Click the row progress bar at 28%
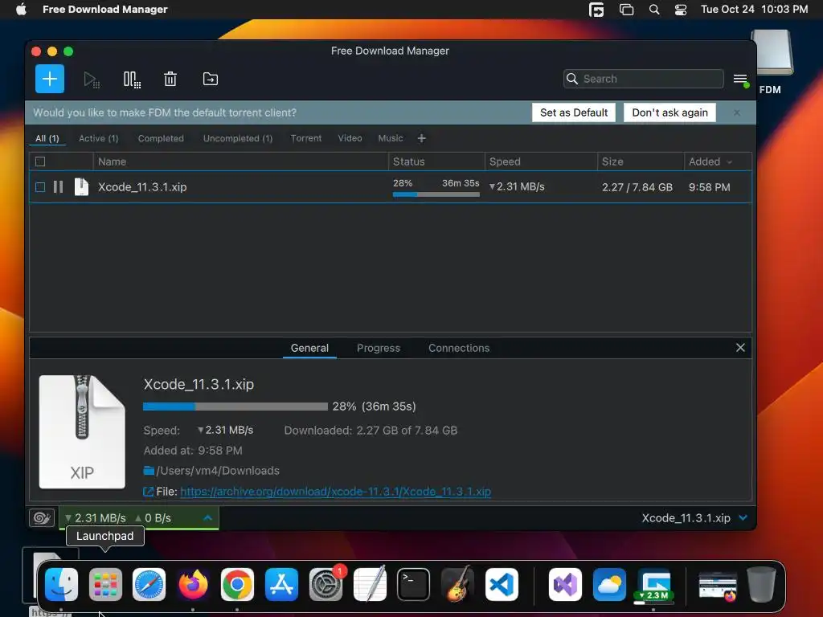The image size is (823, 617). coord(436,194)
